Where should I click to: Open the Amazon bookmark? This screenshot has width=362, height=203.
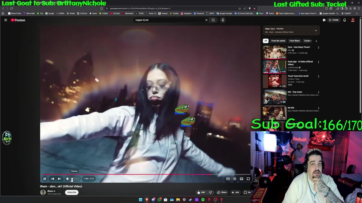click(x=163, y=13)
